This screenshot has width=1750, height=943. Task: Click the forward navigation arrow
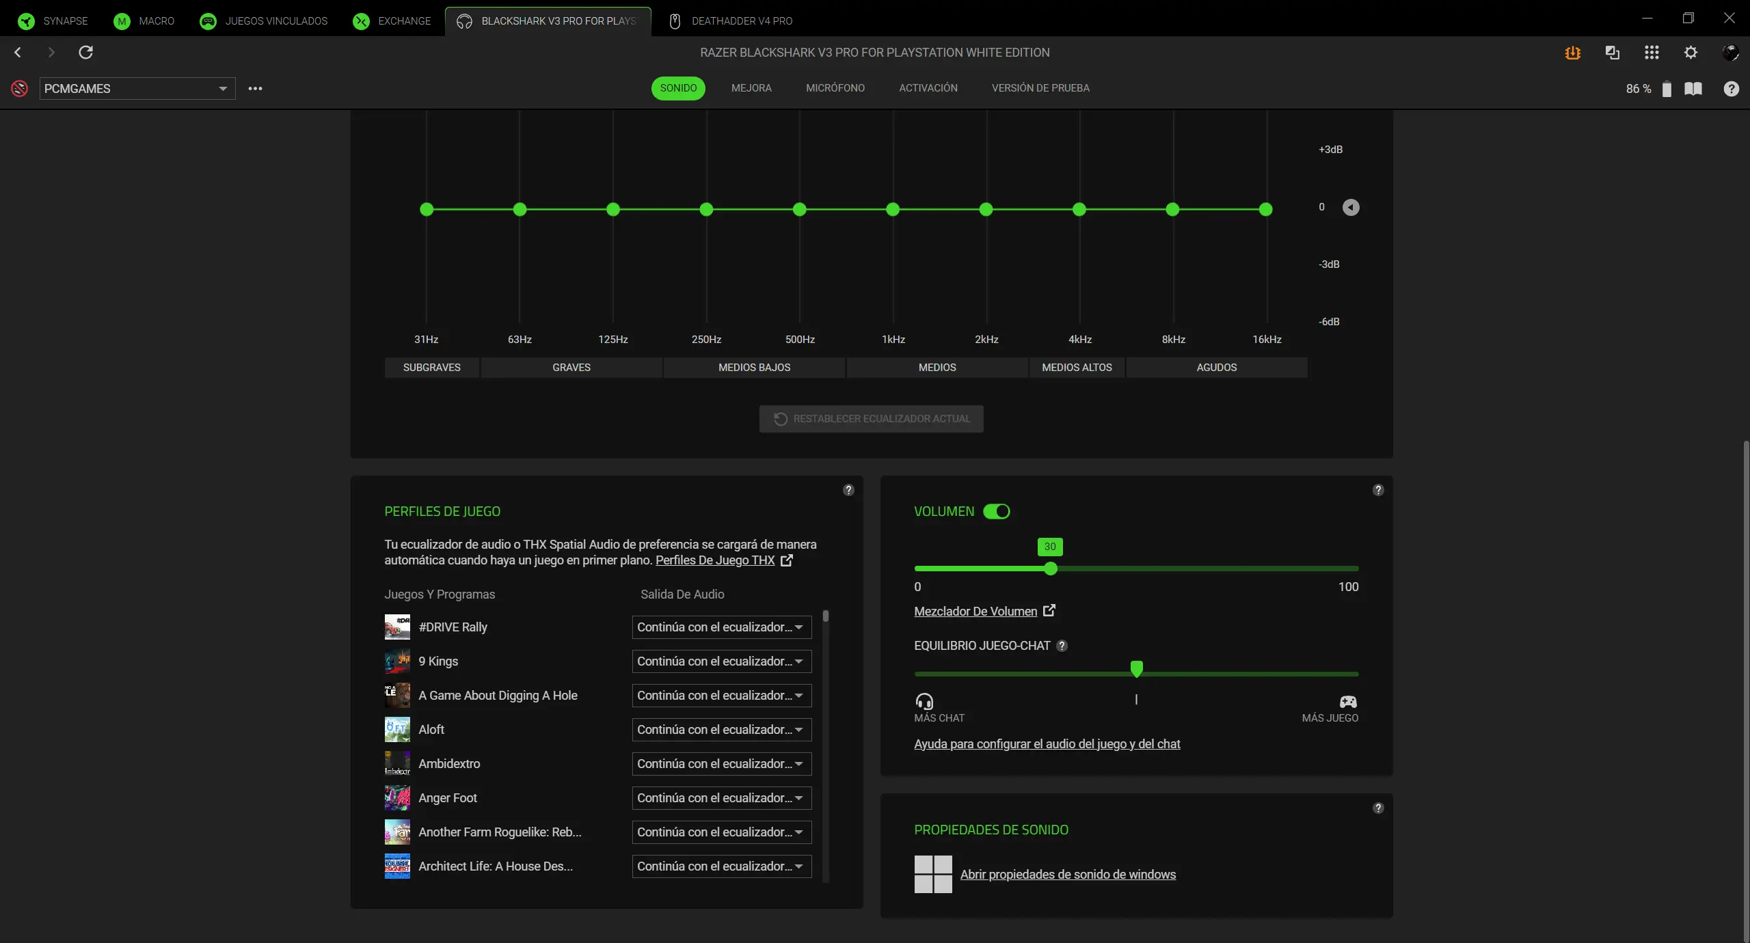[x=51, y=52]
